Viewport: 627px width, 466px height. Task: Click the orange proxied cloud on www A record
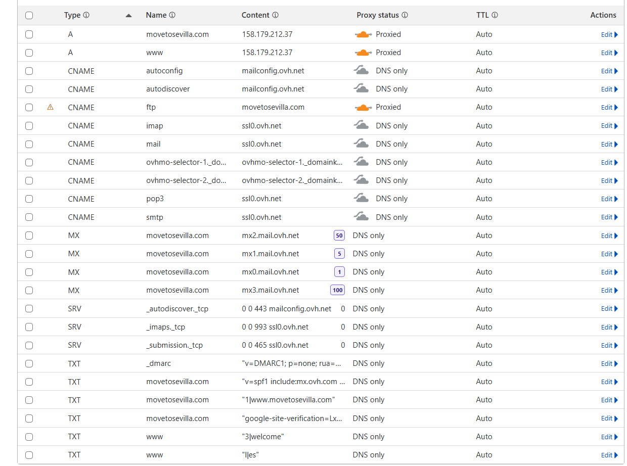point(363,53)
